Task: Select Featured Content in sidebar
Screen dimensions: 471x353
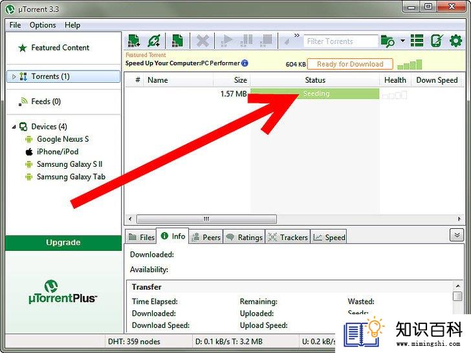Action: pyautogui.click(x=60, y=47)
